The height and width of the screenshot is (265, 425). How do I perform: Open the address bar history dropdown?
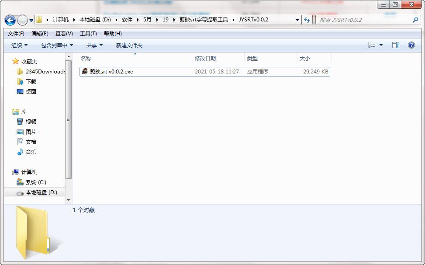point(297,20)
